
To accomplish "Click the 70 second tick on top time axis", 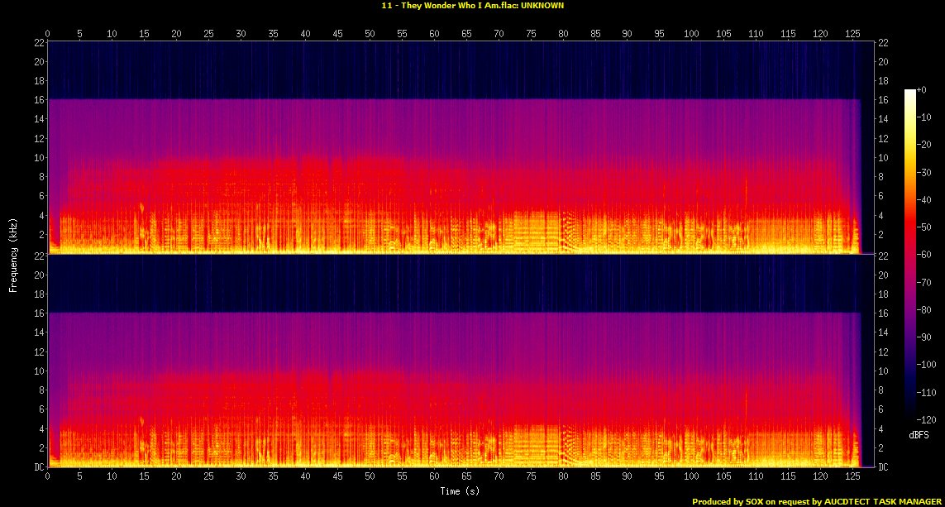I will click(x=499, y=33).
